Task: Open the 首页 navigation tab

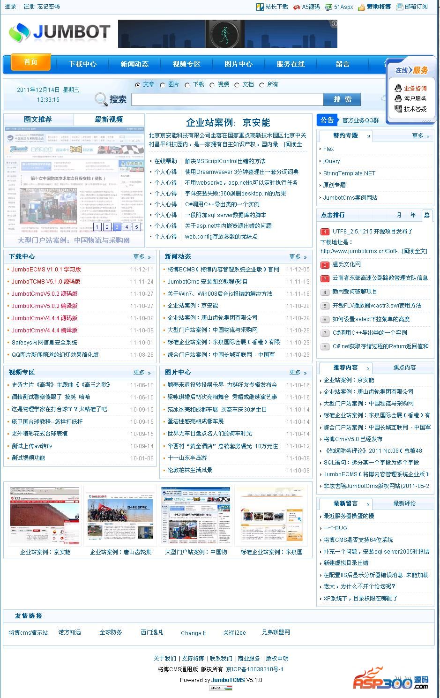Action: coord(30,62)
